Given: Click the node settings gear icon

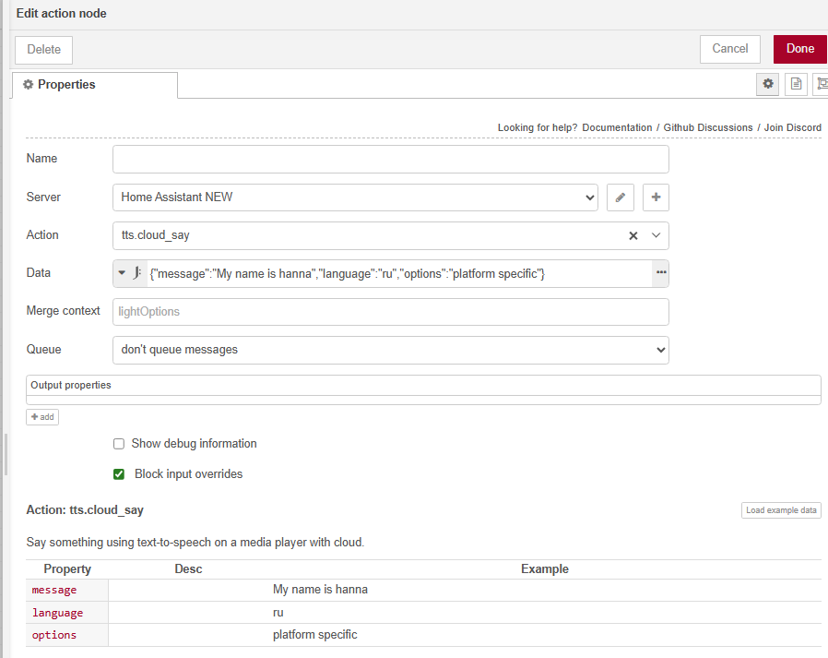Looking at the screenshot, I should pos(767,84).
